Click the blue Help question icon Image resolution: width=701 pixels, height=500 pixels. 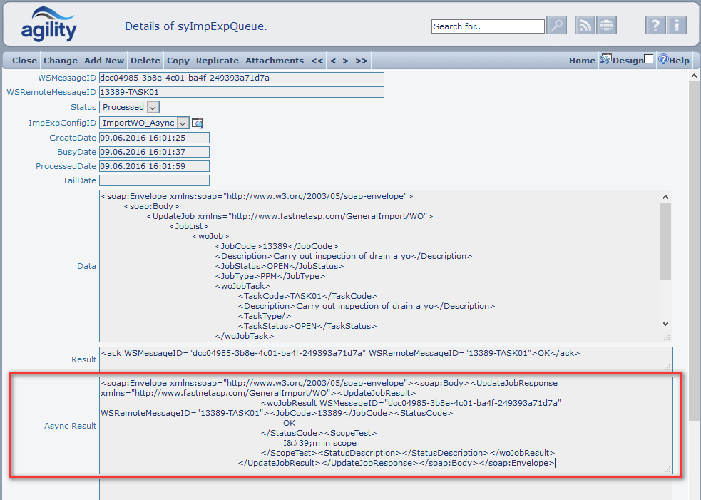[662, 60]
